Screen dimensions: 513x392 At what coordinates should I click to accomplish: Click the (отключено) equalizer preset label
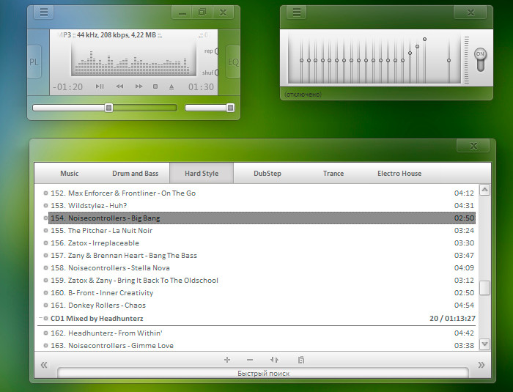click(x=303, y=95)
